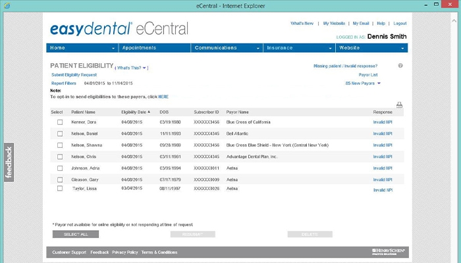Expand the Communications dropdown arrow
The width and height of the screenshot is (461, 263).
258,48
